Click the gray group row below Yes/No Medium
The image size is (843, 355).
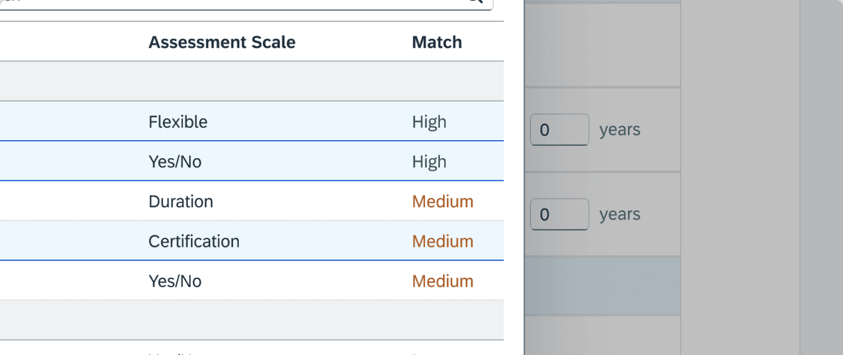pyautogui.click(x=250, y=320)
